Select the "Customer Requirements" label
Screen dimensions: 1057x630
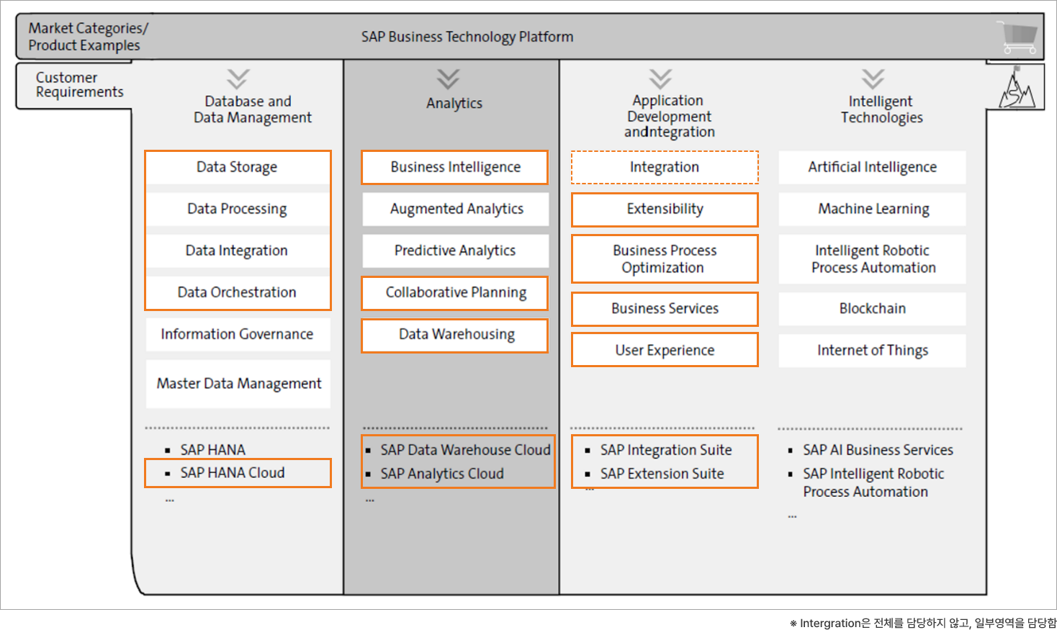[79, 85]
